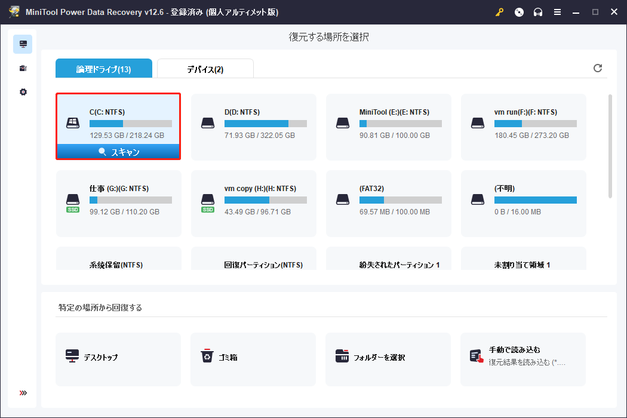
Task: Open the language globe icon
Action: (519, 12)
